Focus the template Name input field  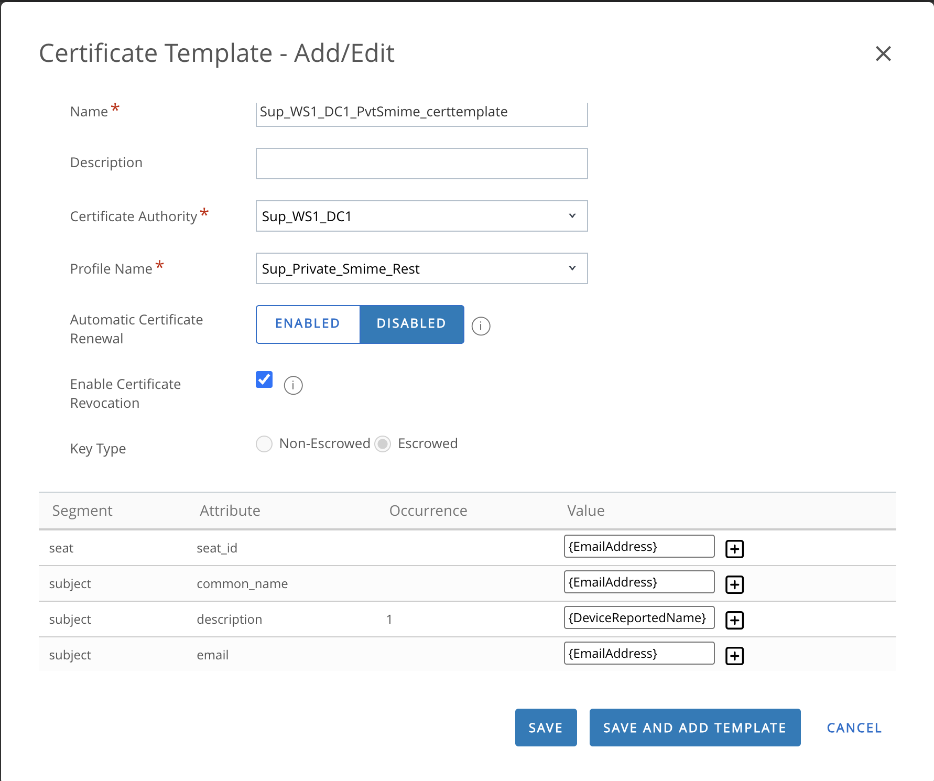421,112
